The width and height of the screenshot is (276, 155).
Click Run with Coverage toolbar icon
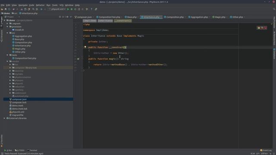75,9
